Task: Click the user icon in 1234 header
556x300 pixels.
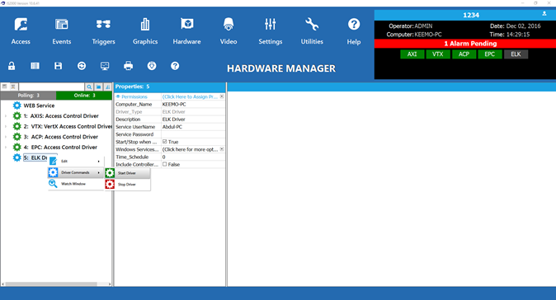Action: click(x=544, y=14)
